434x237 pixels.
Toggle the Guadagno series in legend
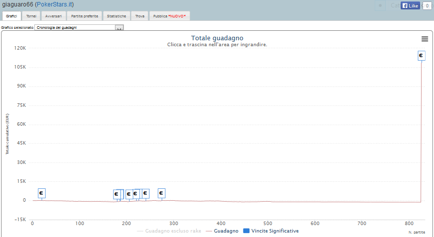[x=222, y=231]
